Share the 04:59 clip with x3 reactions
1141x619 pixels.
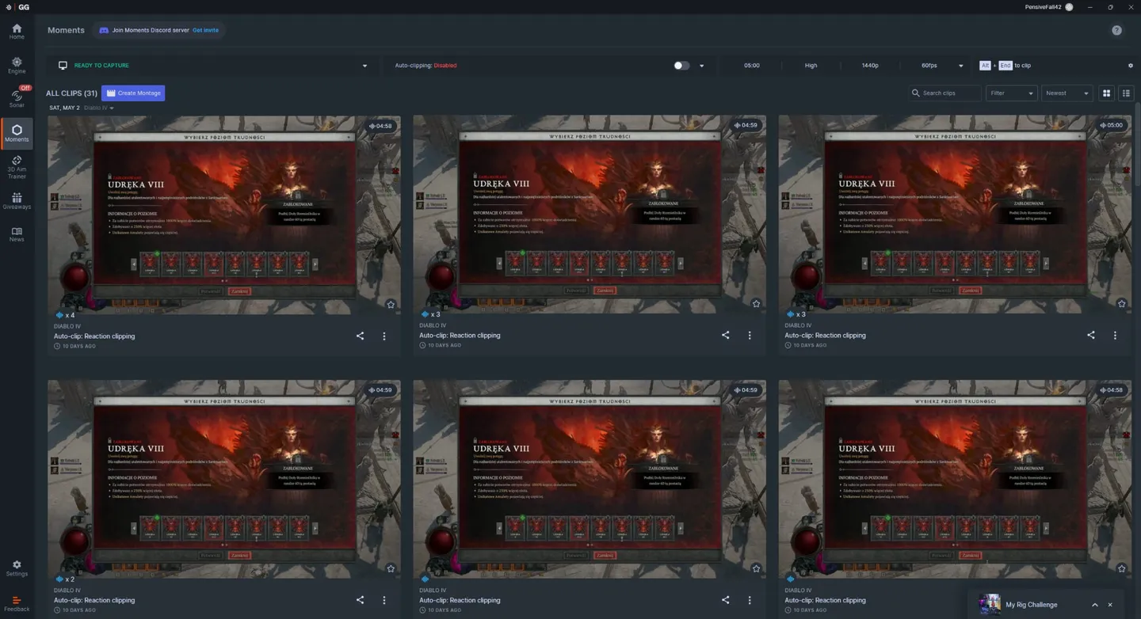pos(726,335)
